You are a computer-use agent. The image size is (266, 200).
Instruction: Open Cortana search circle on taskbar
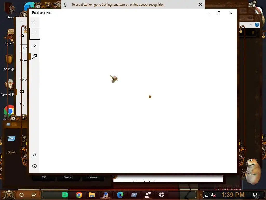click(x=22, y=195)
